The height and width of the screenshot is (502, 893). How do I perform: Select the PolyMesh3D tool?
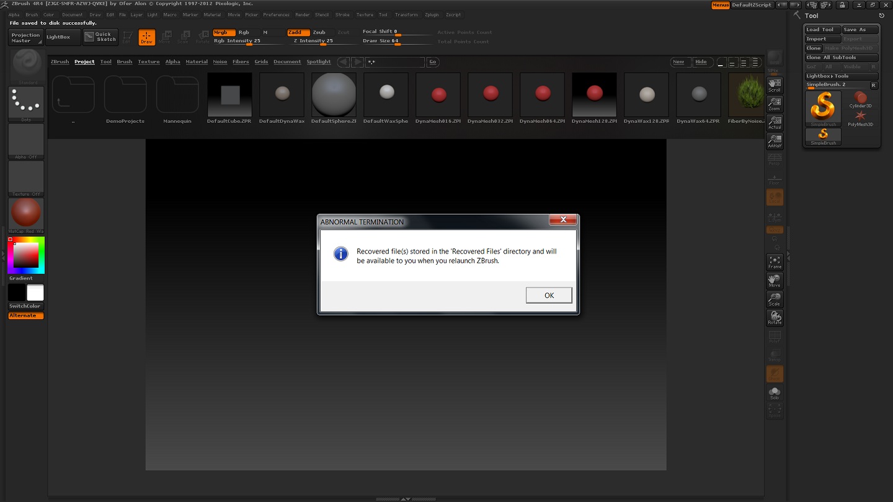coord(860,118)
